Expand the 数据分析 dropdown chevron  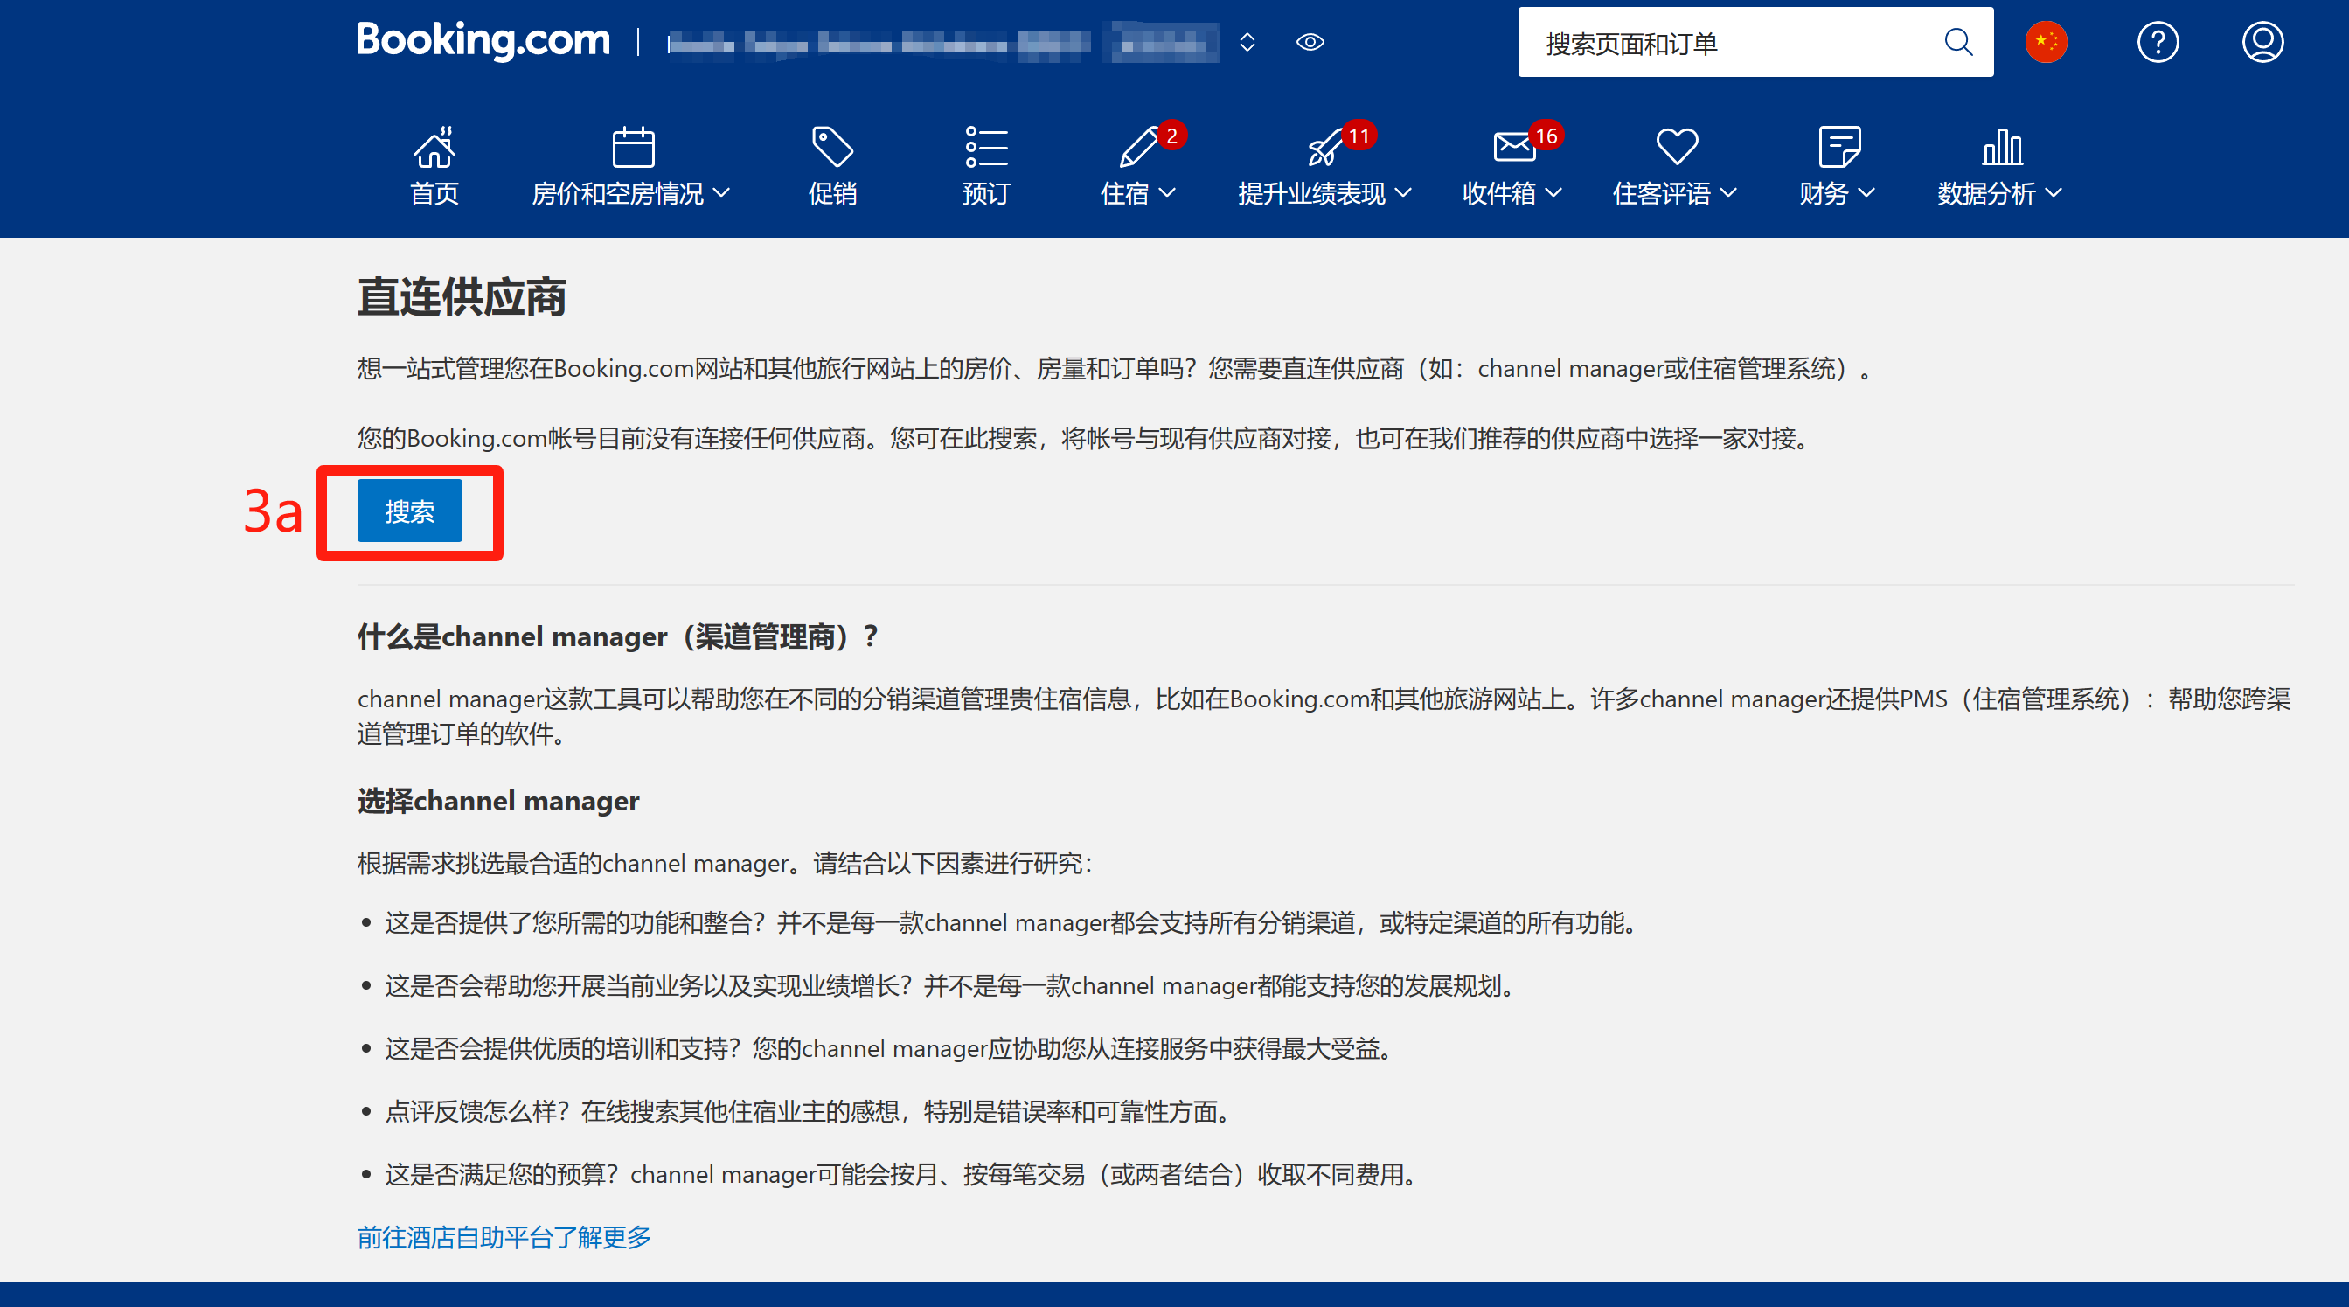[2054, 192]
